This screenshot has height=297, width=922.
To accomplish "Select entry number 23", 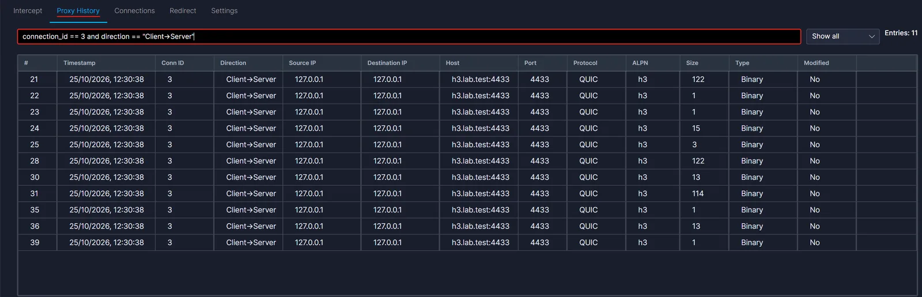I will [x=467, y=112].
